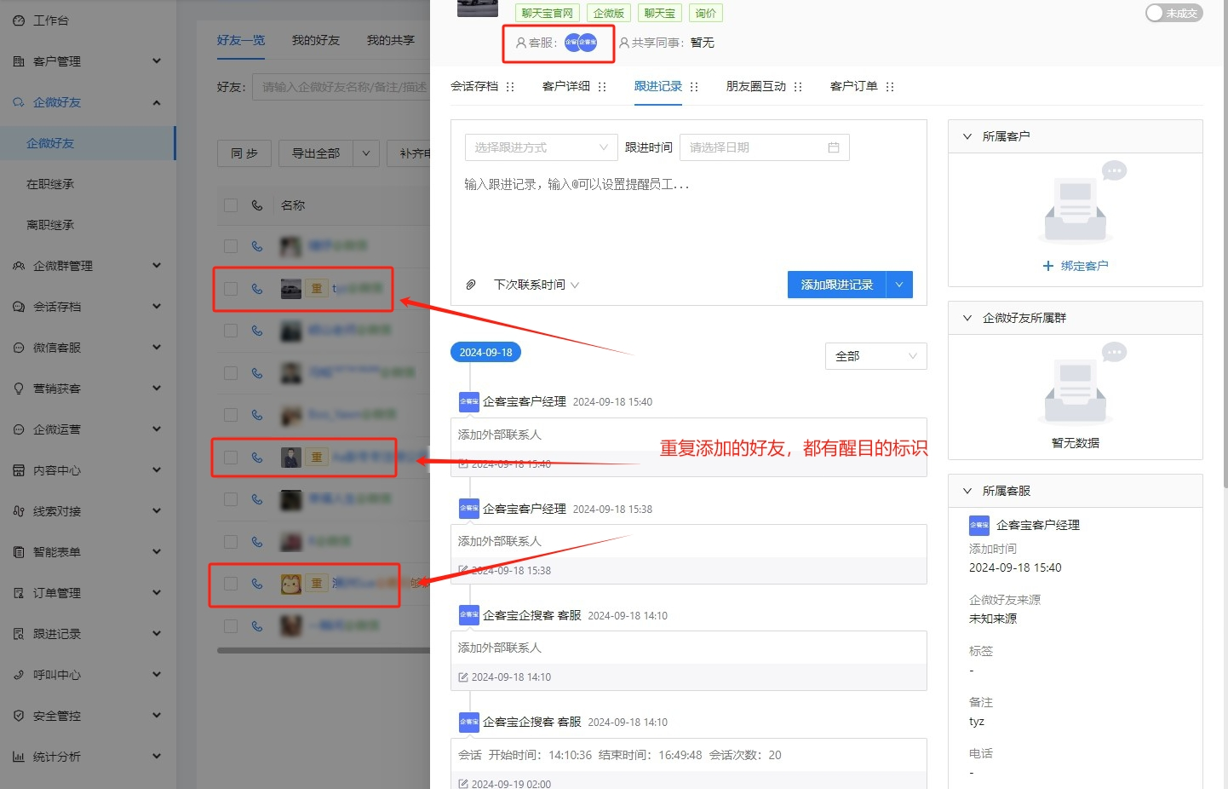
Task: Switch to the 客户详细 tab
Action: tap(566, 86)
